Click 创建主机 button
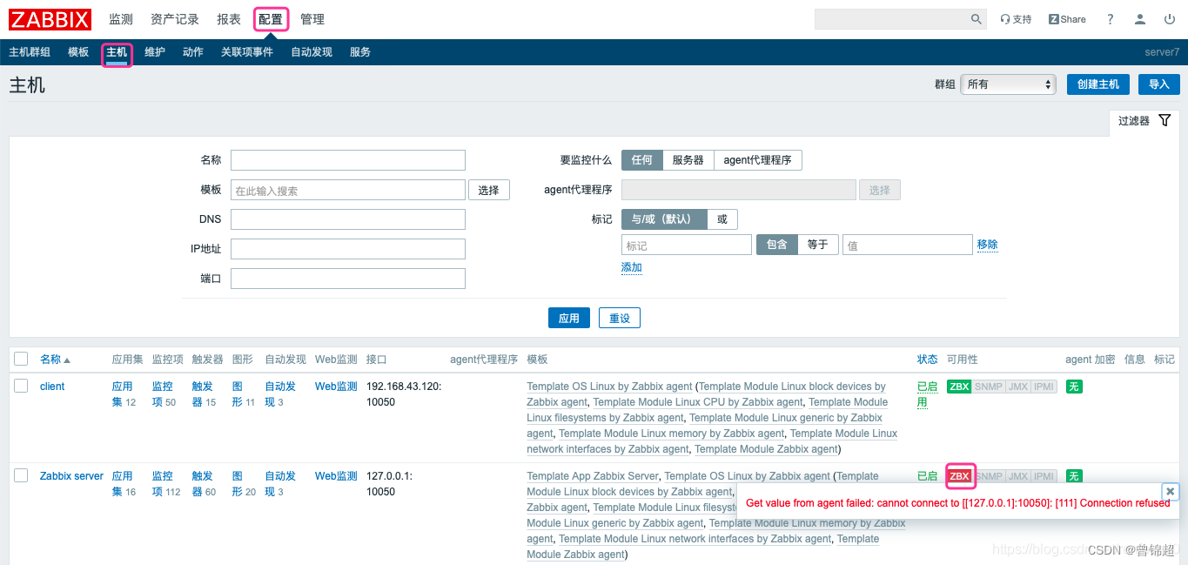The width and height of the screenshot is (1188, 565). 1098,84
